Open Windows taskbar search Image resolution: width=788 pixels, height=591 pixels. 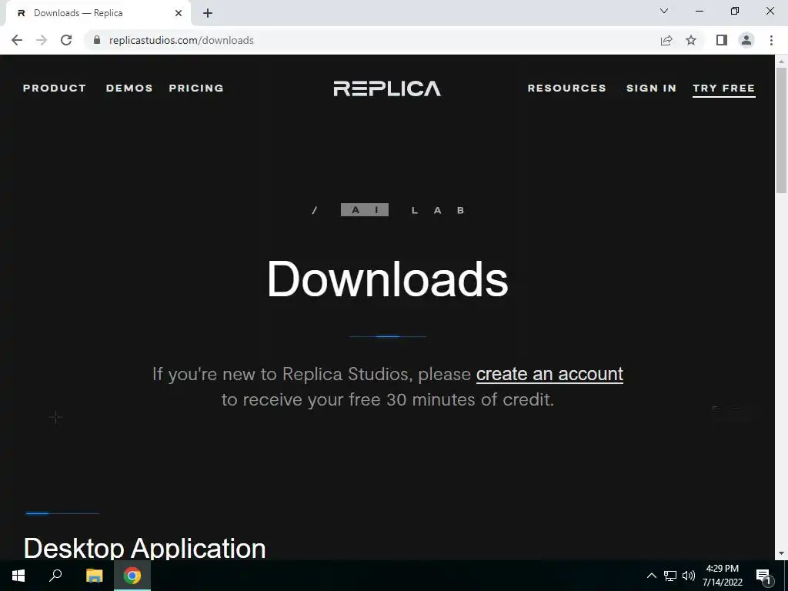[x=55, y=576]
